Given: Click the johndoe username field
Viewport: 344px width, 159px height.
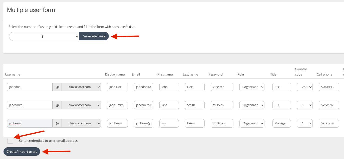Looking at the screenshot, I should (30, 87).
